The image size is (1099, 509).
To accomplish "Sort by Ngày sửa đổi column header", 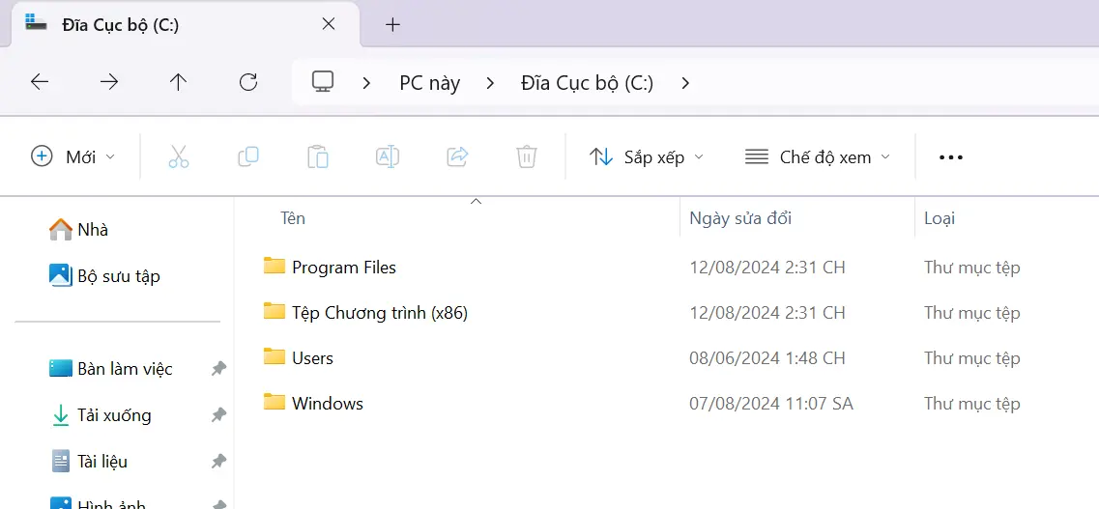I will 740,218.
